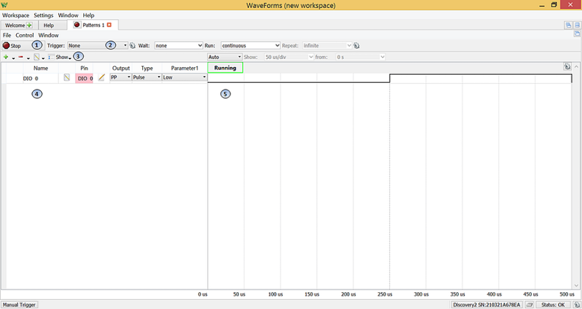
Task: Open the Settings menu
Action: (43, 15)
